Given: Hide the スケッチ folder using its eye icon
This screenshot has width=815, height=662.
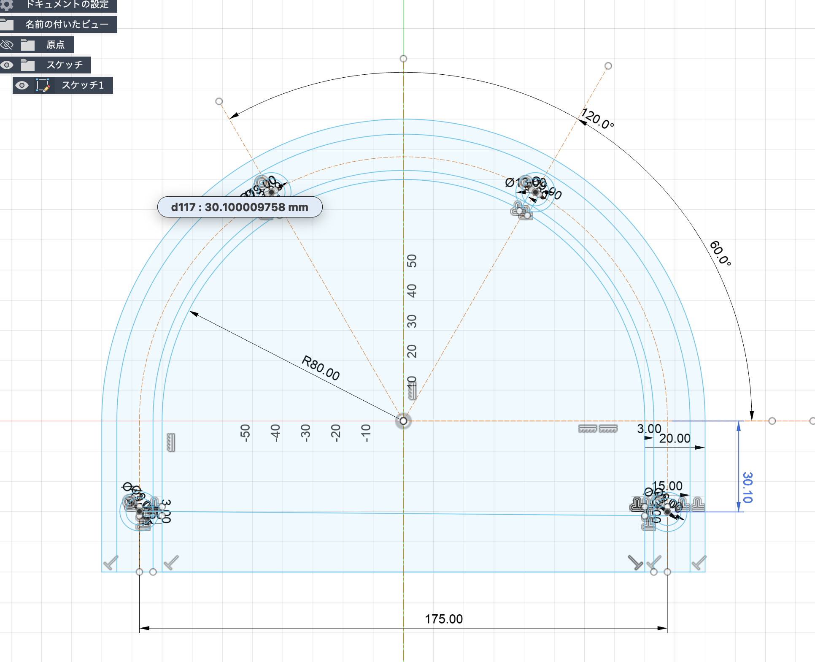Looking at the screenshot, I should [x=7, y=65].
